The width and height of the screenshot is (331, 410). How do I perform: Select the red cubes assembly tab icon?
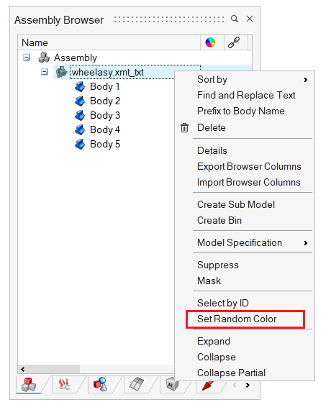[x=29, y=385]
